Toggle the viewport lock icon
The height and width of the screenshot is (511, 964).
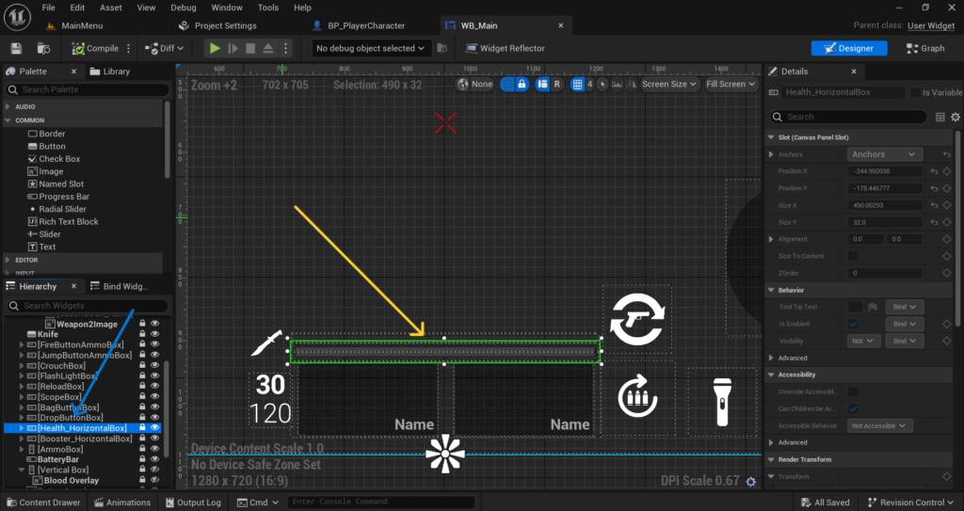pos(522,85)
